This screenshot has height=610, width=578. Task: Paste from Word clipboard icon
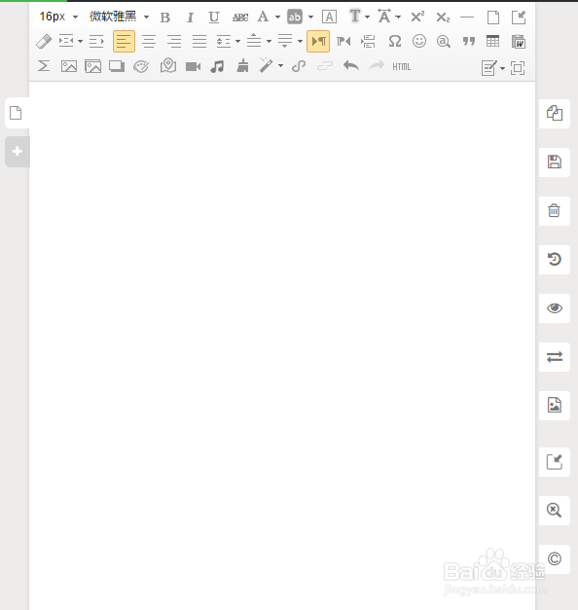519,41
